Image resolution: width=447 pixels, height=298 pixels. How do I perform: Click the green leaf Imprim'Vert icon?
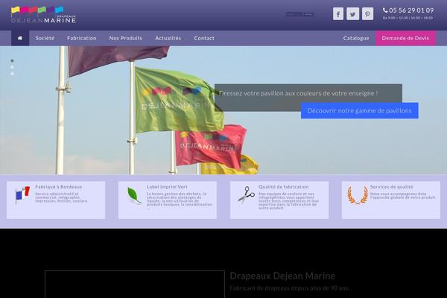[134, 196]
